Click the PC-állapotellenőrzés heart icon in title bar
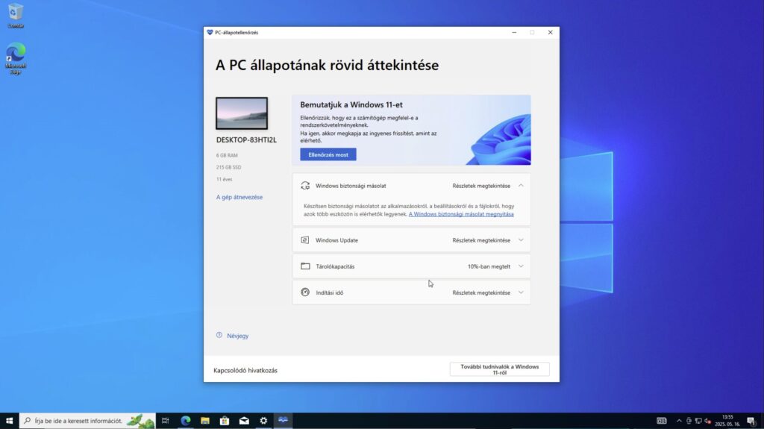The height and width of the screenshot is (429, 764). pos(210,33)
